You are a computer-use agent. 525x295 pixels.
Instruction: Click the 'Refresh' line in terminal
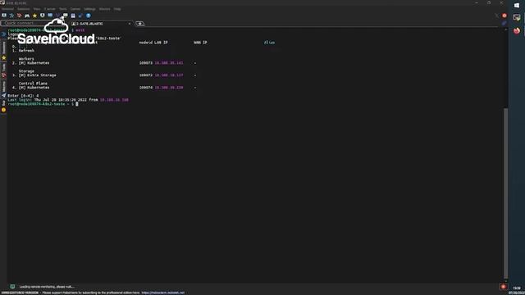click(26, 51)
